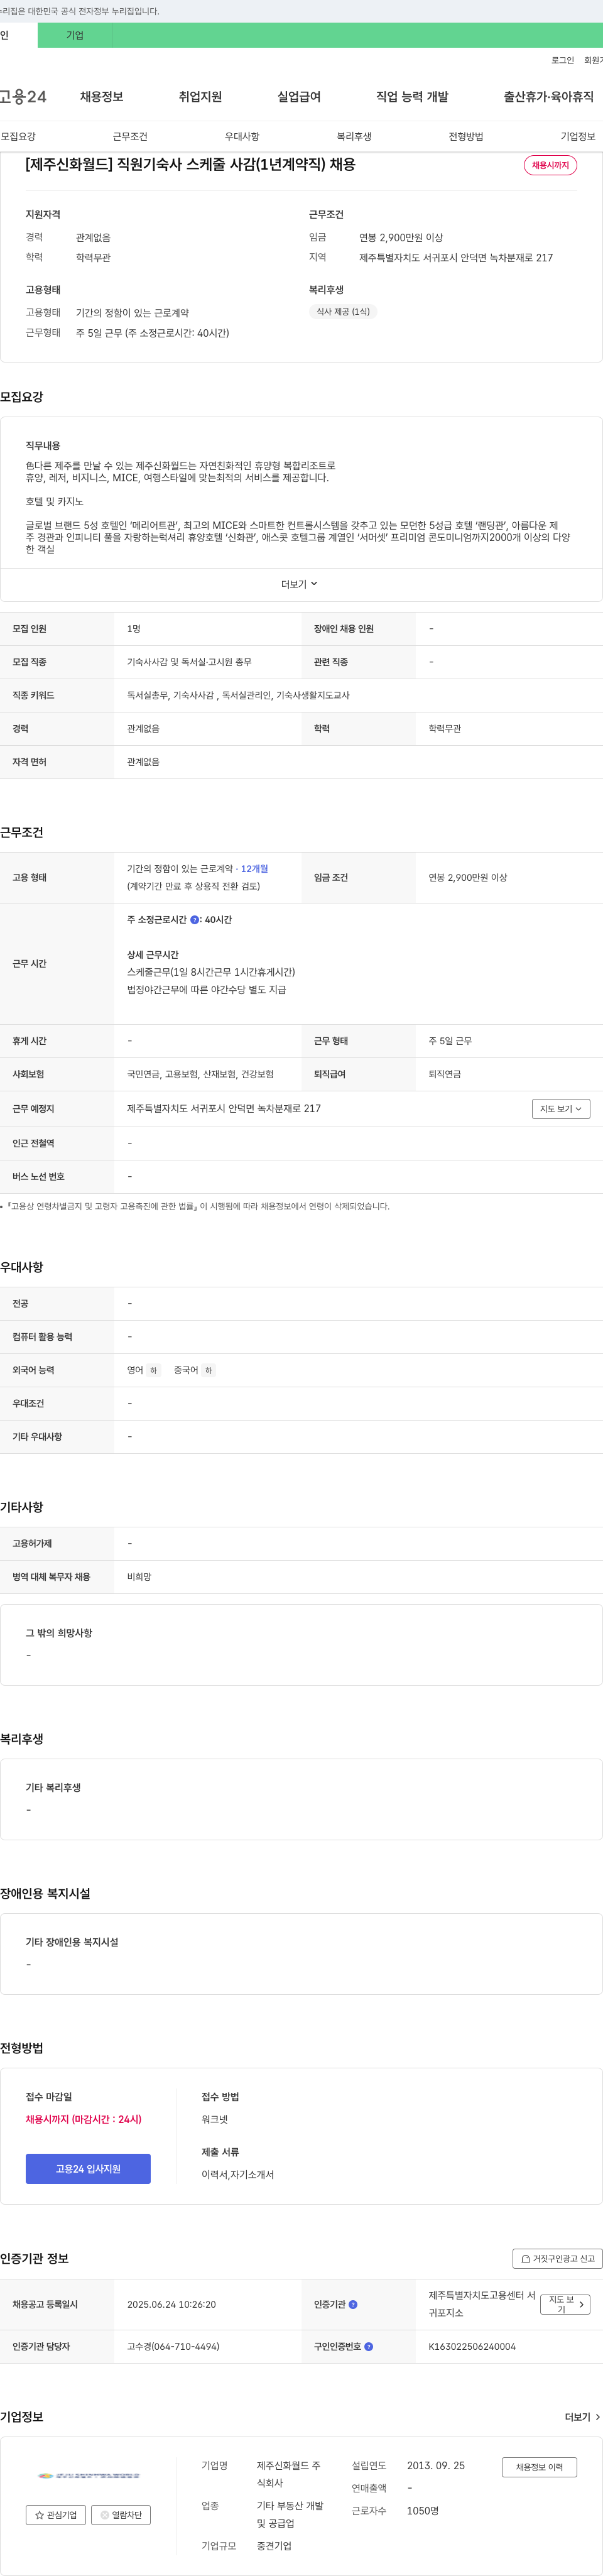Open the 채용정보 menu
603x2576 pixels.
click(x=102, y=97)
